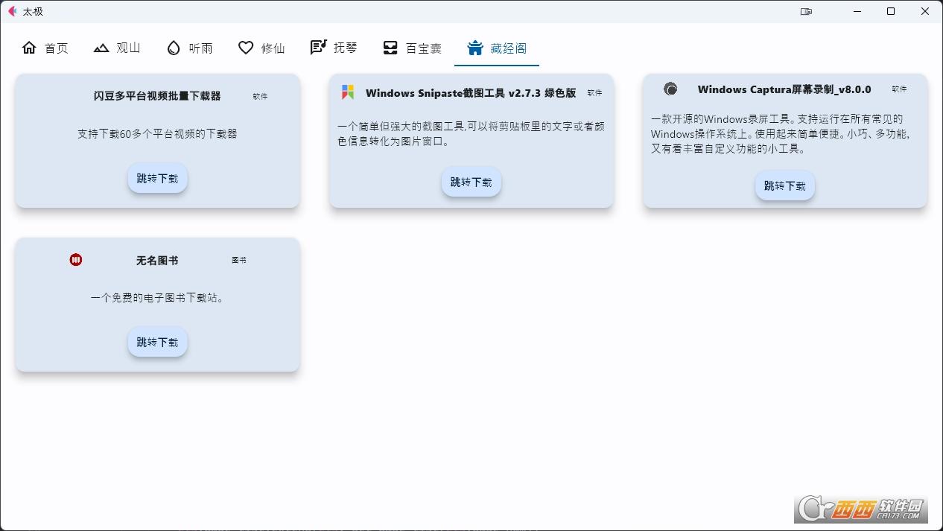Click the Snipaste colorful logo icon
Viewport: 943px width, 531px height.
[347, 92]
